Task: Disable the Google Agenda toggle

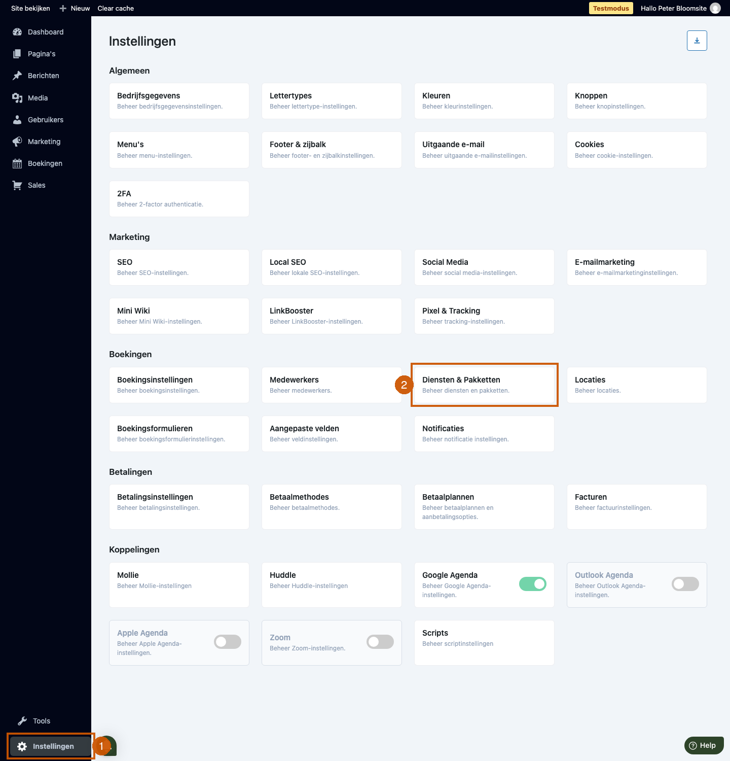Action: 533,584
